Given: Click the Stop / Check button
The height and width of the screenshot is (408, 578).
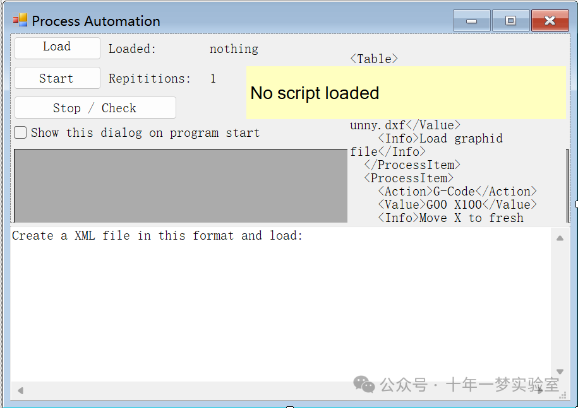Looking at the screenshot, I should [x=95, y=108].
